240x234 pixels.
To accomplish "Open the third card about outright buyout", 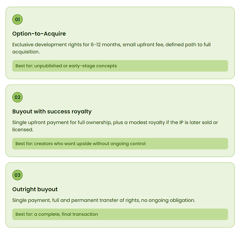I will [x=120, y=195].
